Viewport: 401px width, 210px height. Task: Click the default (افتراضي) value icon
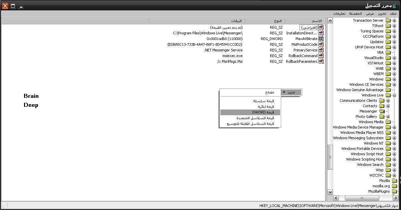321,27
